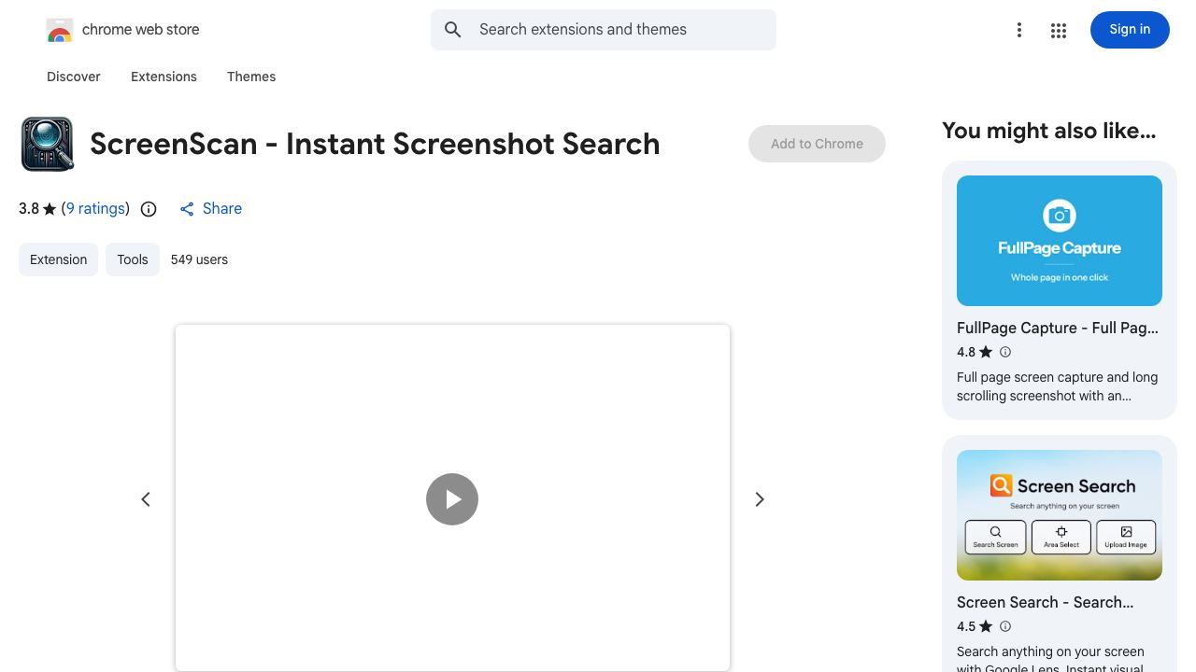
Task: Open the Screen Search thumbnail
Action: pos(1060,515)
